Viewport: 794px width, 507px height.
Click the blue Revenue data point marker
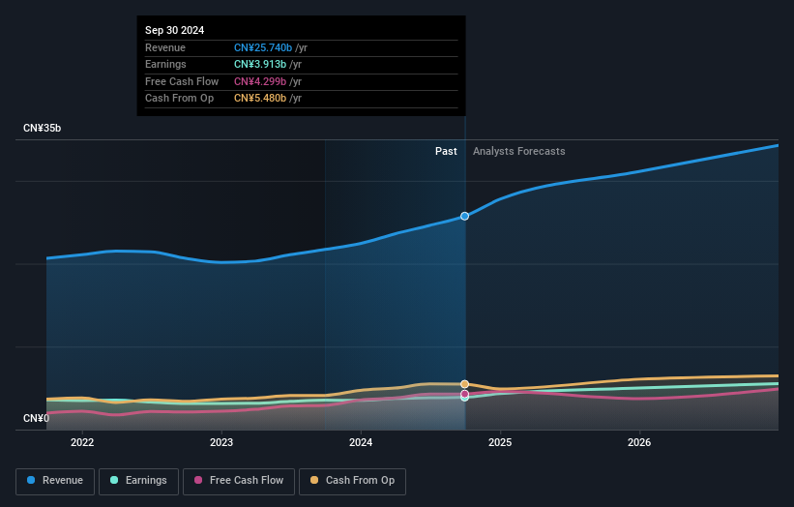pos(464,217)
